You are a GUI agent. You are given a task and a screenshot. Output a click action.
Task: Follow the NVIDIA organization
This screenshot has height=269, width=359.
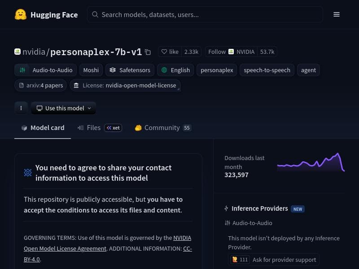tap(231, 52)
